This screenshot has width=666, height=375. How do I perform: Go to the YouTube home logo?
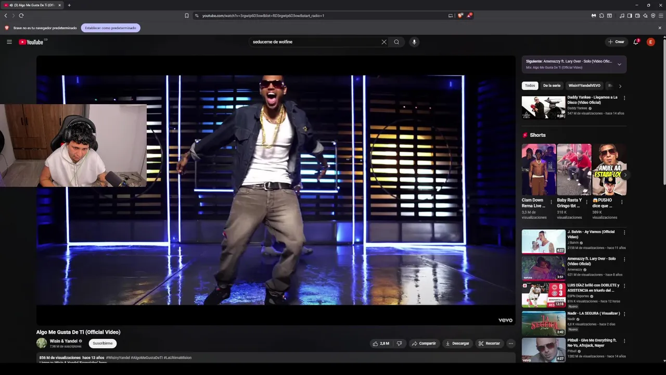31,42
